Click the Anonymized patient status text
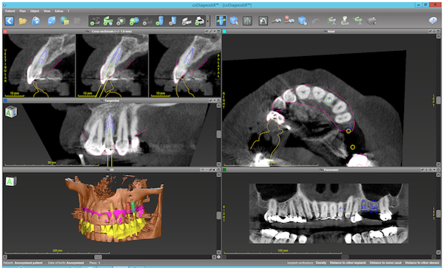The width and height of the screenshot is (444, 268). point(28,263)
